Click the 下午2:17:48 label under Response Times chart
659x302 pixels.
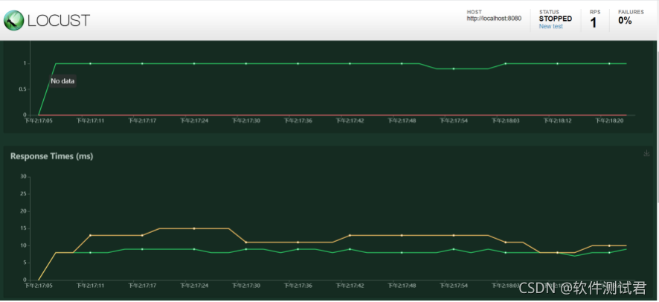click(402, 286)
